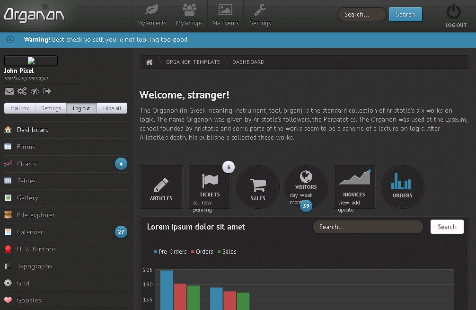Select Calendar in the sidebar menu
Screen dimensions: 476x310
click(30, 232)
